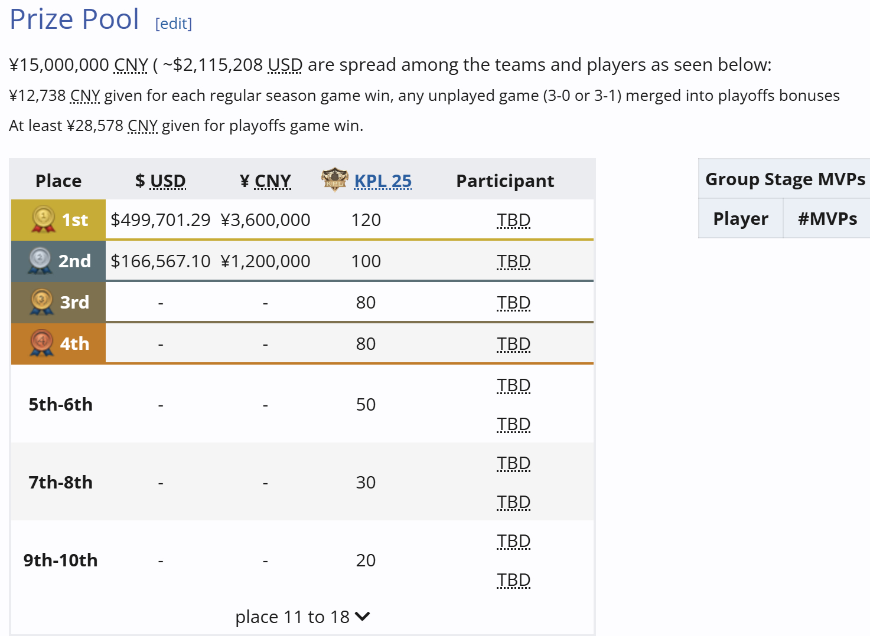Click the CNY abbreviation in the prize total
Screen dimensions: 870x636
pyautogui.click(x=131, y=64)
